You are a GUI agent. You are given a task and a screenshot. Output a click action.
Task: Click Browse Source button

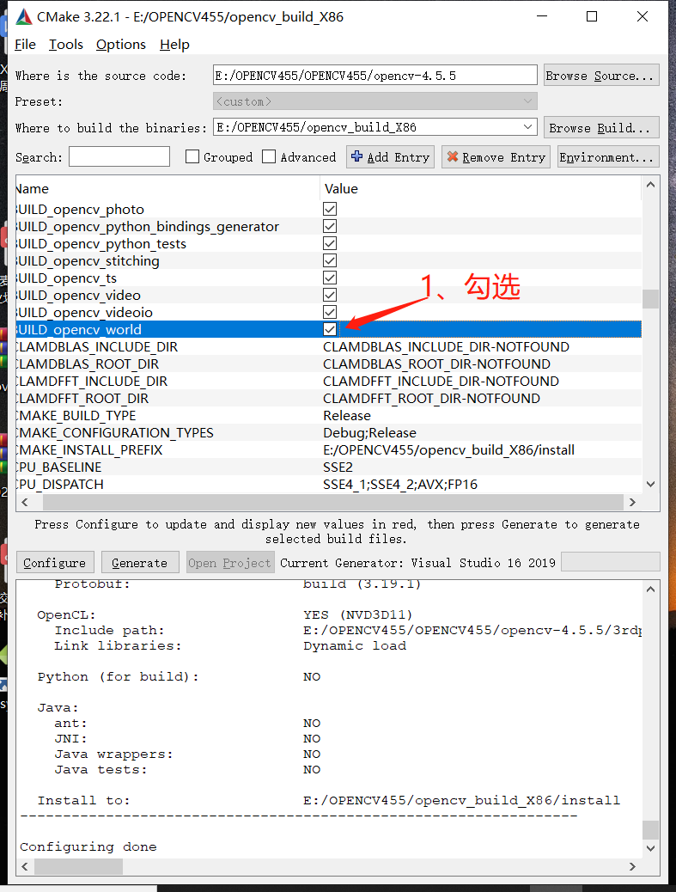601,75
